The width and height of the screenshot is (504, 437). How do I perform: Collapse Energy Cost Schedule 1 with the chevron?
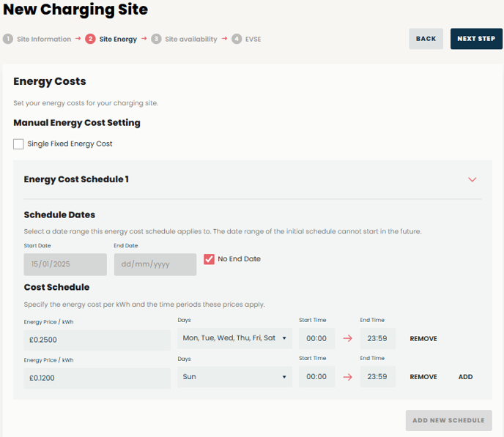472,179
